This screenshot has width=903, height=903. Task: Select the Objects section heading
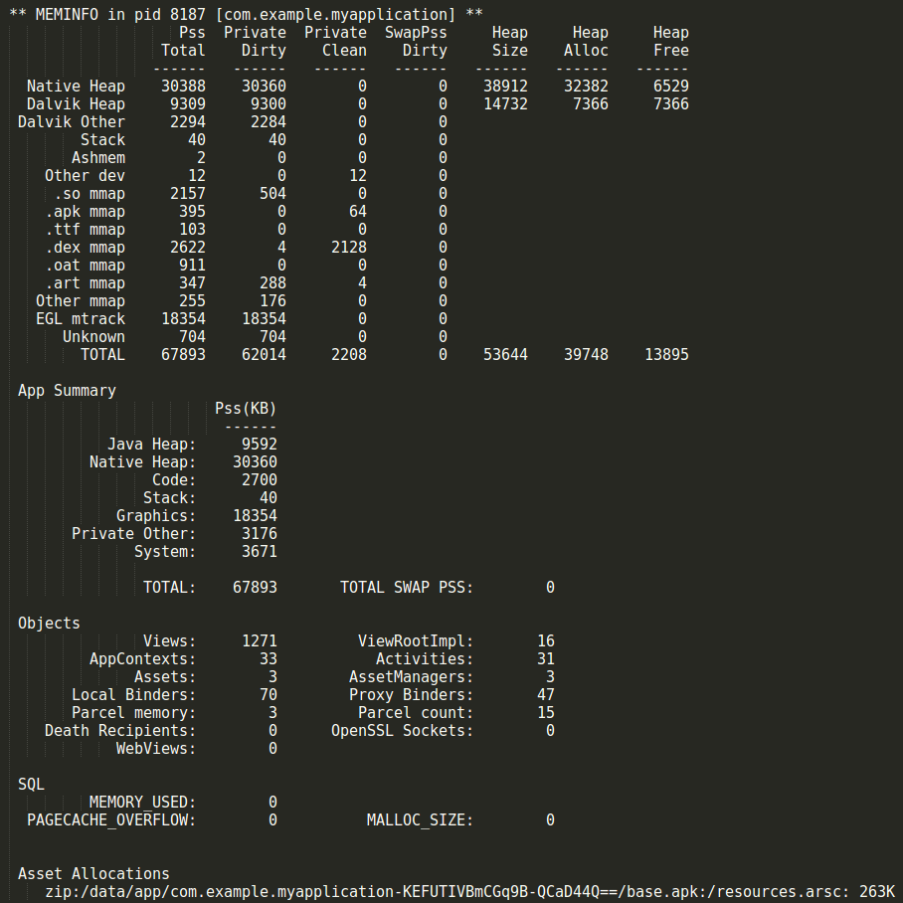(x=49, y=624)
